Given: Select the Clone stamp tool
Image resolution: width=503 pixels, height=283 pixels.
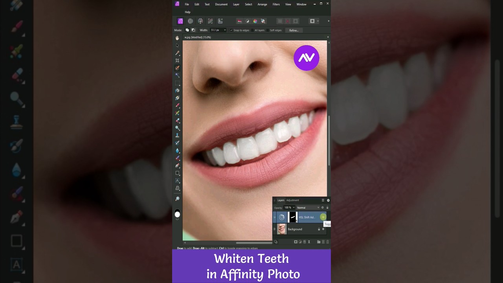Looking at the screenshot, I should [177, 136].
